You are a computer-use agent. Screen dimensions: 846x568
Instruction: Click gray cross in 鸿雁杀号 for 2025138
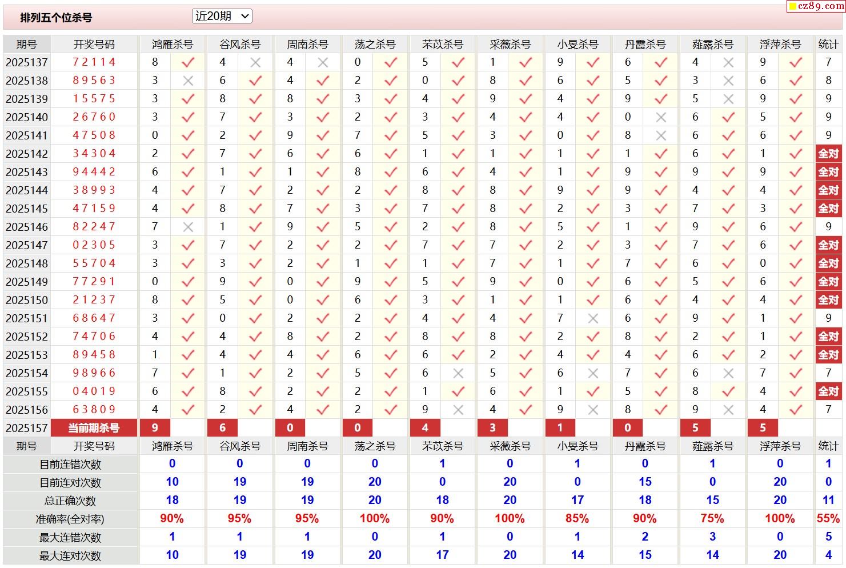coord(188,81)
